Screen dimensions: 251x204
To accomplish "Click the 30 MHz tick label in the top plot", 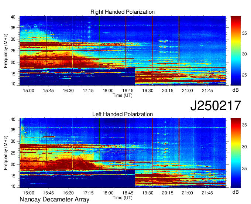I will tap(13, 39).
